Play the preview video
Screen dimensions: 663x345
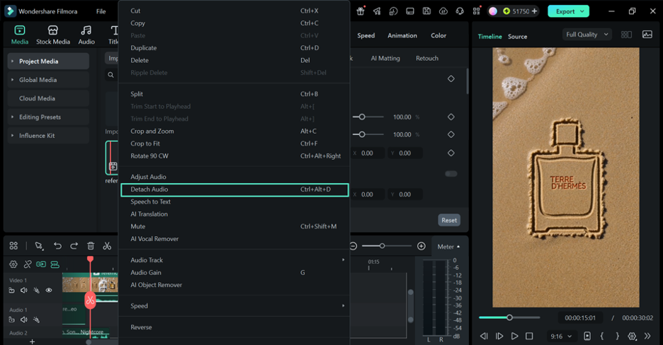[514, 336]
